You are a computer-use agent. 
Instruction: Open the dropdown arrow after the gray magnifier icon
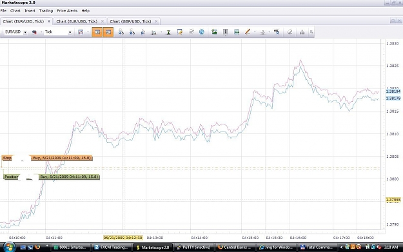[161, 32]
